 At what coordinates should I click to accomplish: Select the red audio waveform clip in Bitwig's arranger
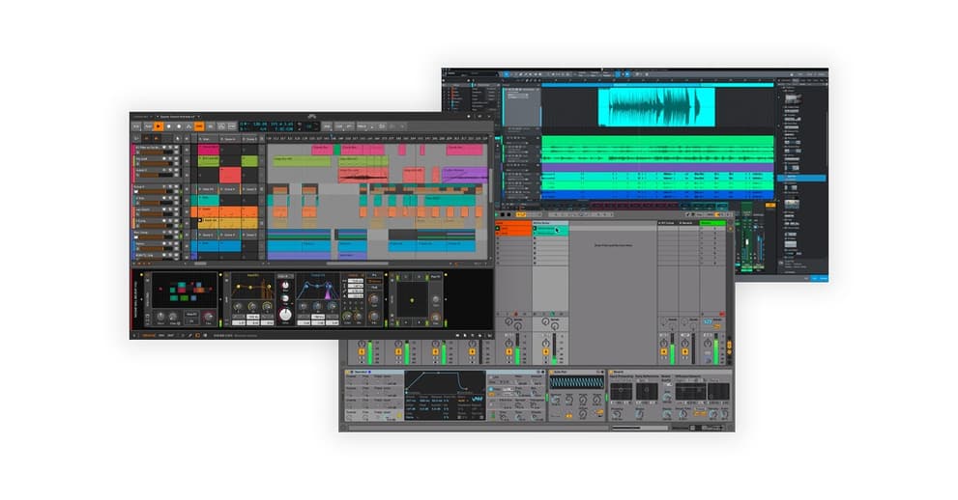(x=363, y=176)
